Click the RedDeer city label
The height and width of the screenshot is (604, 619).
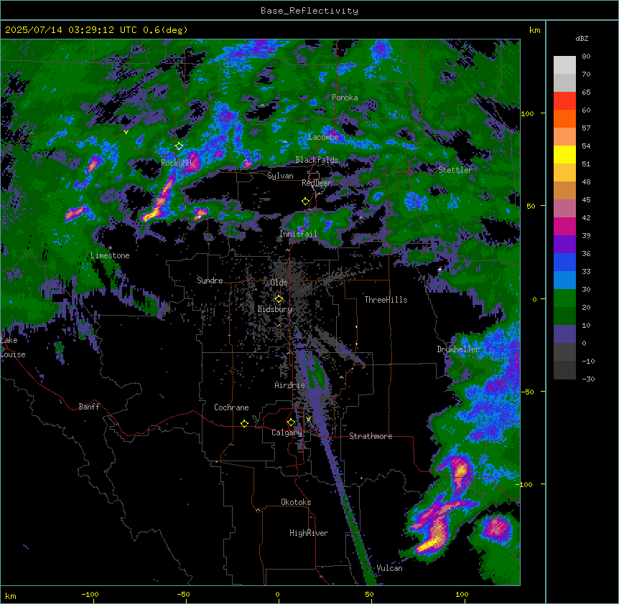coord(317,183)
